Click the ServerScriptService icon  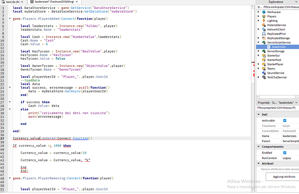point(264,43)
